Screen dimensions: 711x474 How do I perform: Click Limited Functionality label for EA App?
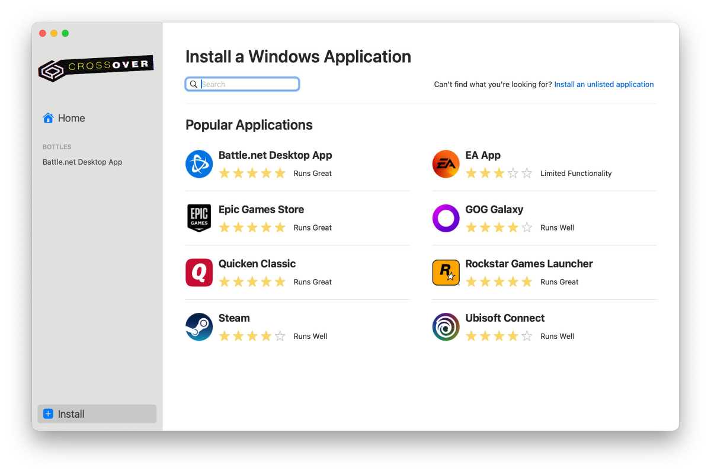[x=576, y=174]
